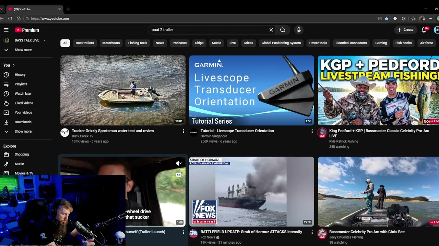Screen dimensions: 439x246
Task: Click the browser back arrow
Action: point(2,18)
